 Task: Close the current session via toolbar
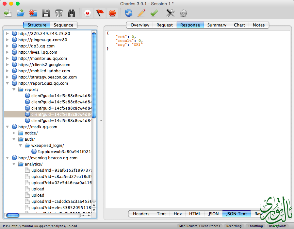point(33,13)
